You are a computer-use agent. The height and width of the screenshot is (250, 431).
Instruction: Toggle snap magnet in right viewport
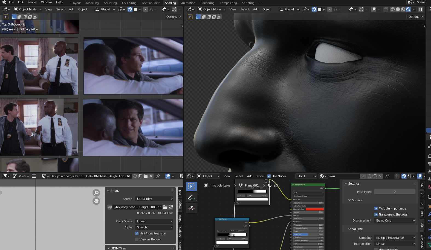(314, 9)
